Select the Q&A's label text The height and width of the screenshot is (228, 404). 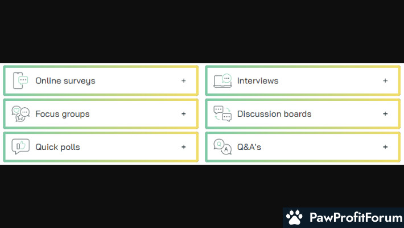[x=249, y=147]
